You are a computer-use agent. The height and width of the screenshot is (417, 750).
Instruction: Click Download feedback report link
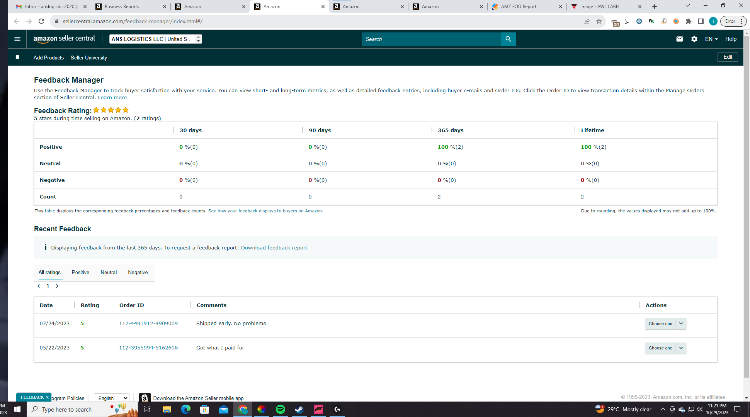pos(274,248)
